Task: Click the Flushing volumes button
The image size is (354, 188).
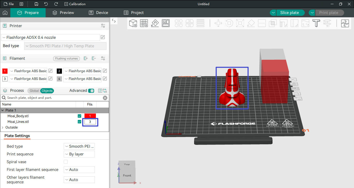Action: (x=66, y=58)
